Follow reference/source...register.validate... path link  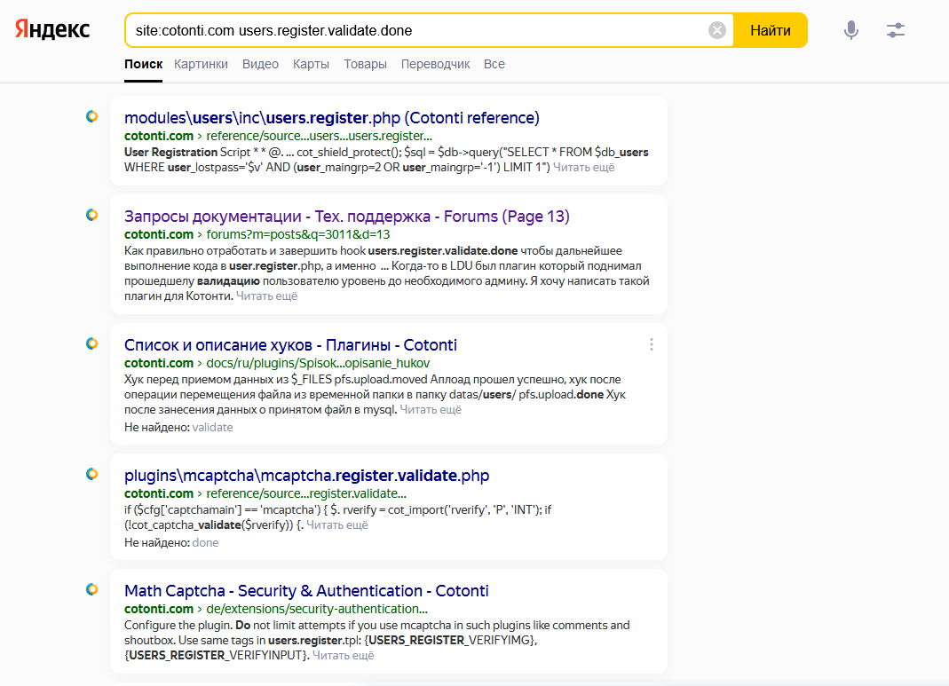[x=306, y=493]
